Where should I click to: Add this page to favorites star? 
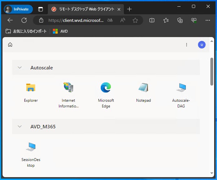coord(135,20)
